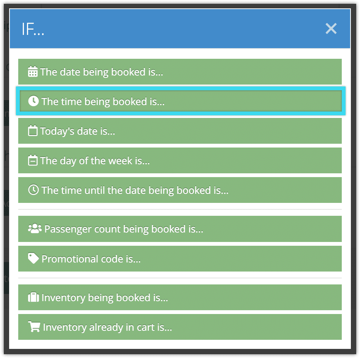Click the shopping cart icon for inventory in cart
The height and width of the screenshot is (358, 360).
34,327
